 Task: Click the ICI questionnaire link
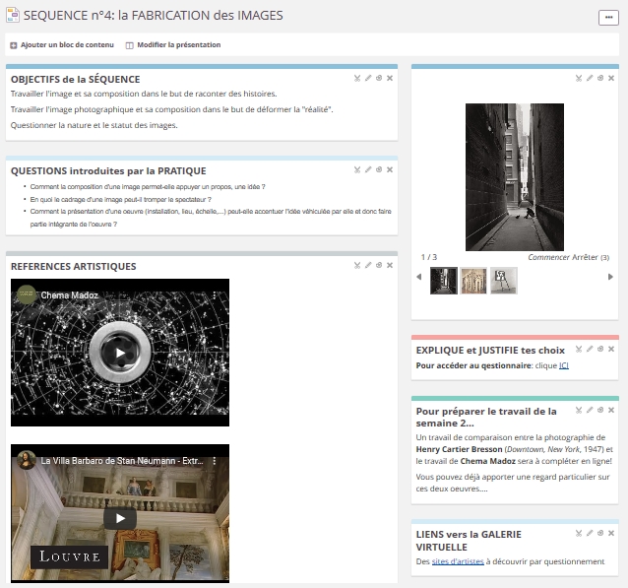pos(563,365)
